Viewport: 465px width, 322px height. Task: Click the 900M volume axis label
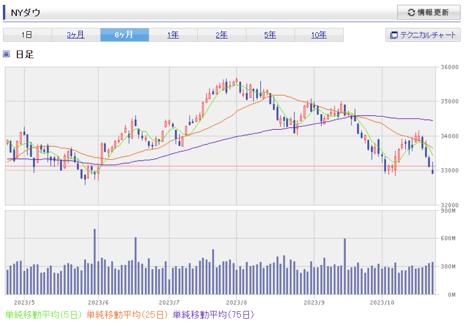click(x=448, y=211)
